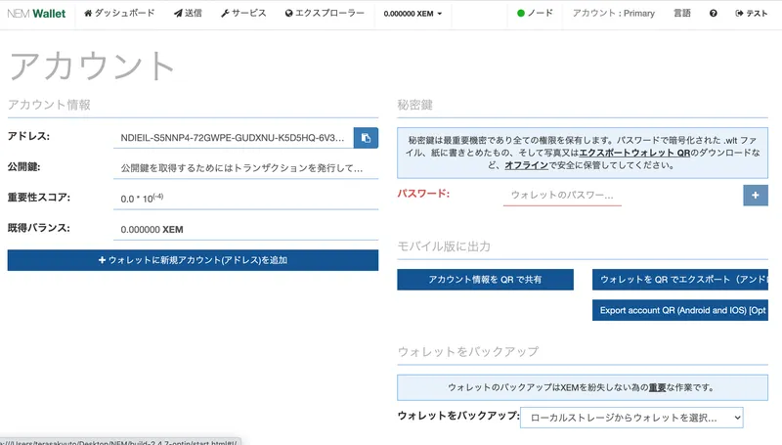Copy address with clipboard icon button
This screenshot has height=445, width=782.
click(366, 138)
